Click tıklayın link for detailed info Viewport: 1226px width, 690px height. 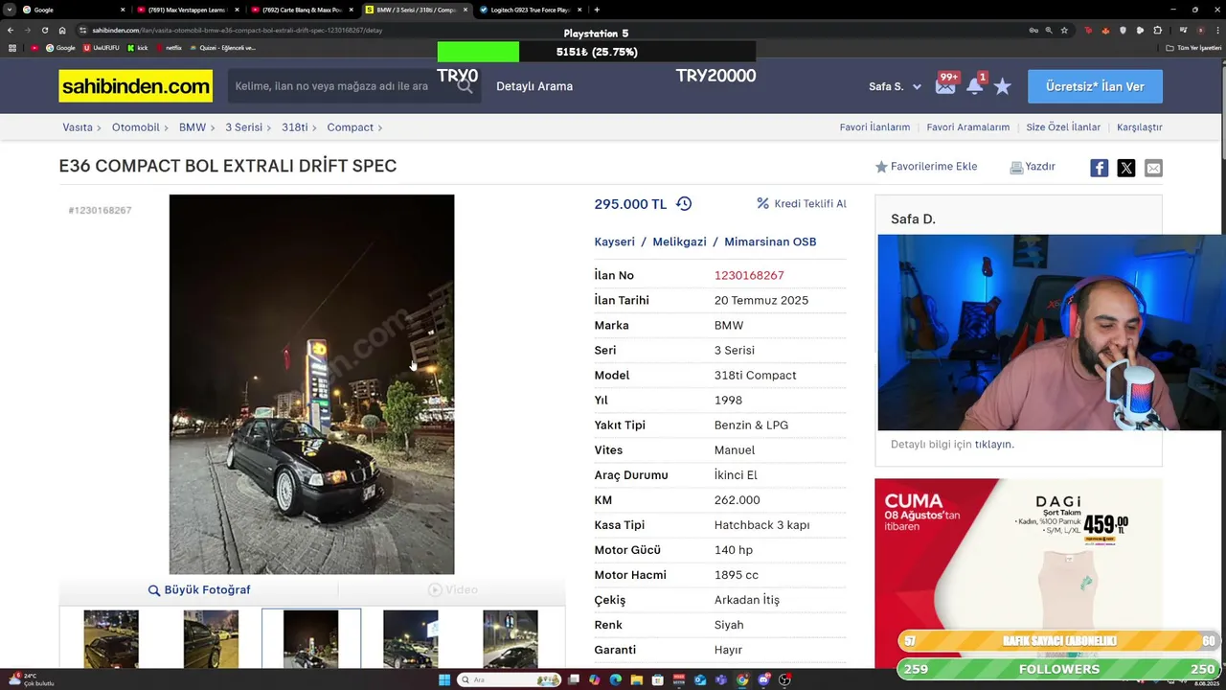coord(993,444)
